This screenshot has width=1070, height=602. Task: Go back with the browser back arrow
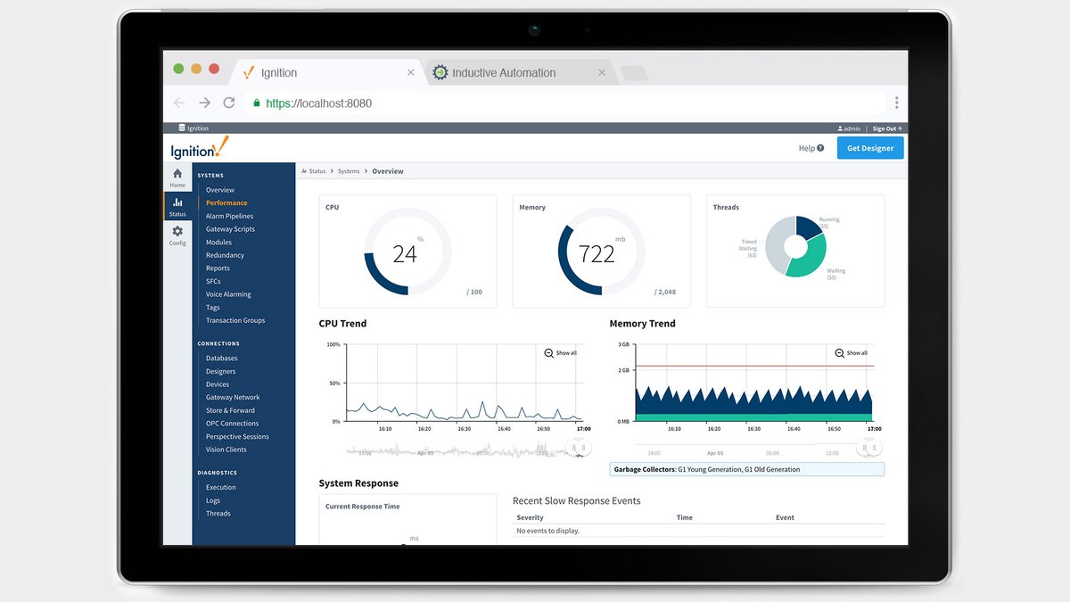click(x=179, y=103)
